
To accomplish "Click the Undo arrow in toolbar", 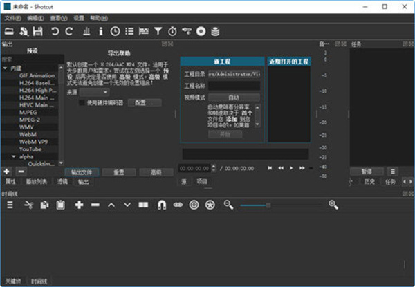I will point(54,31).
